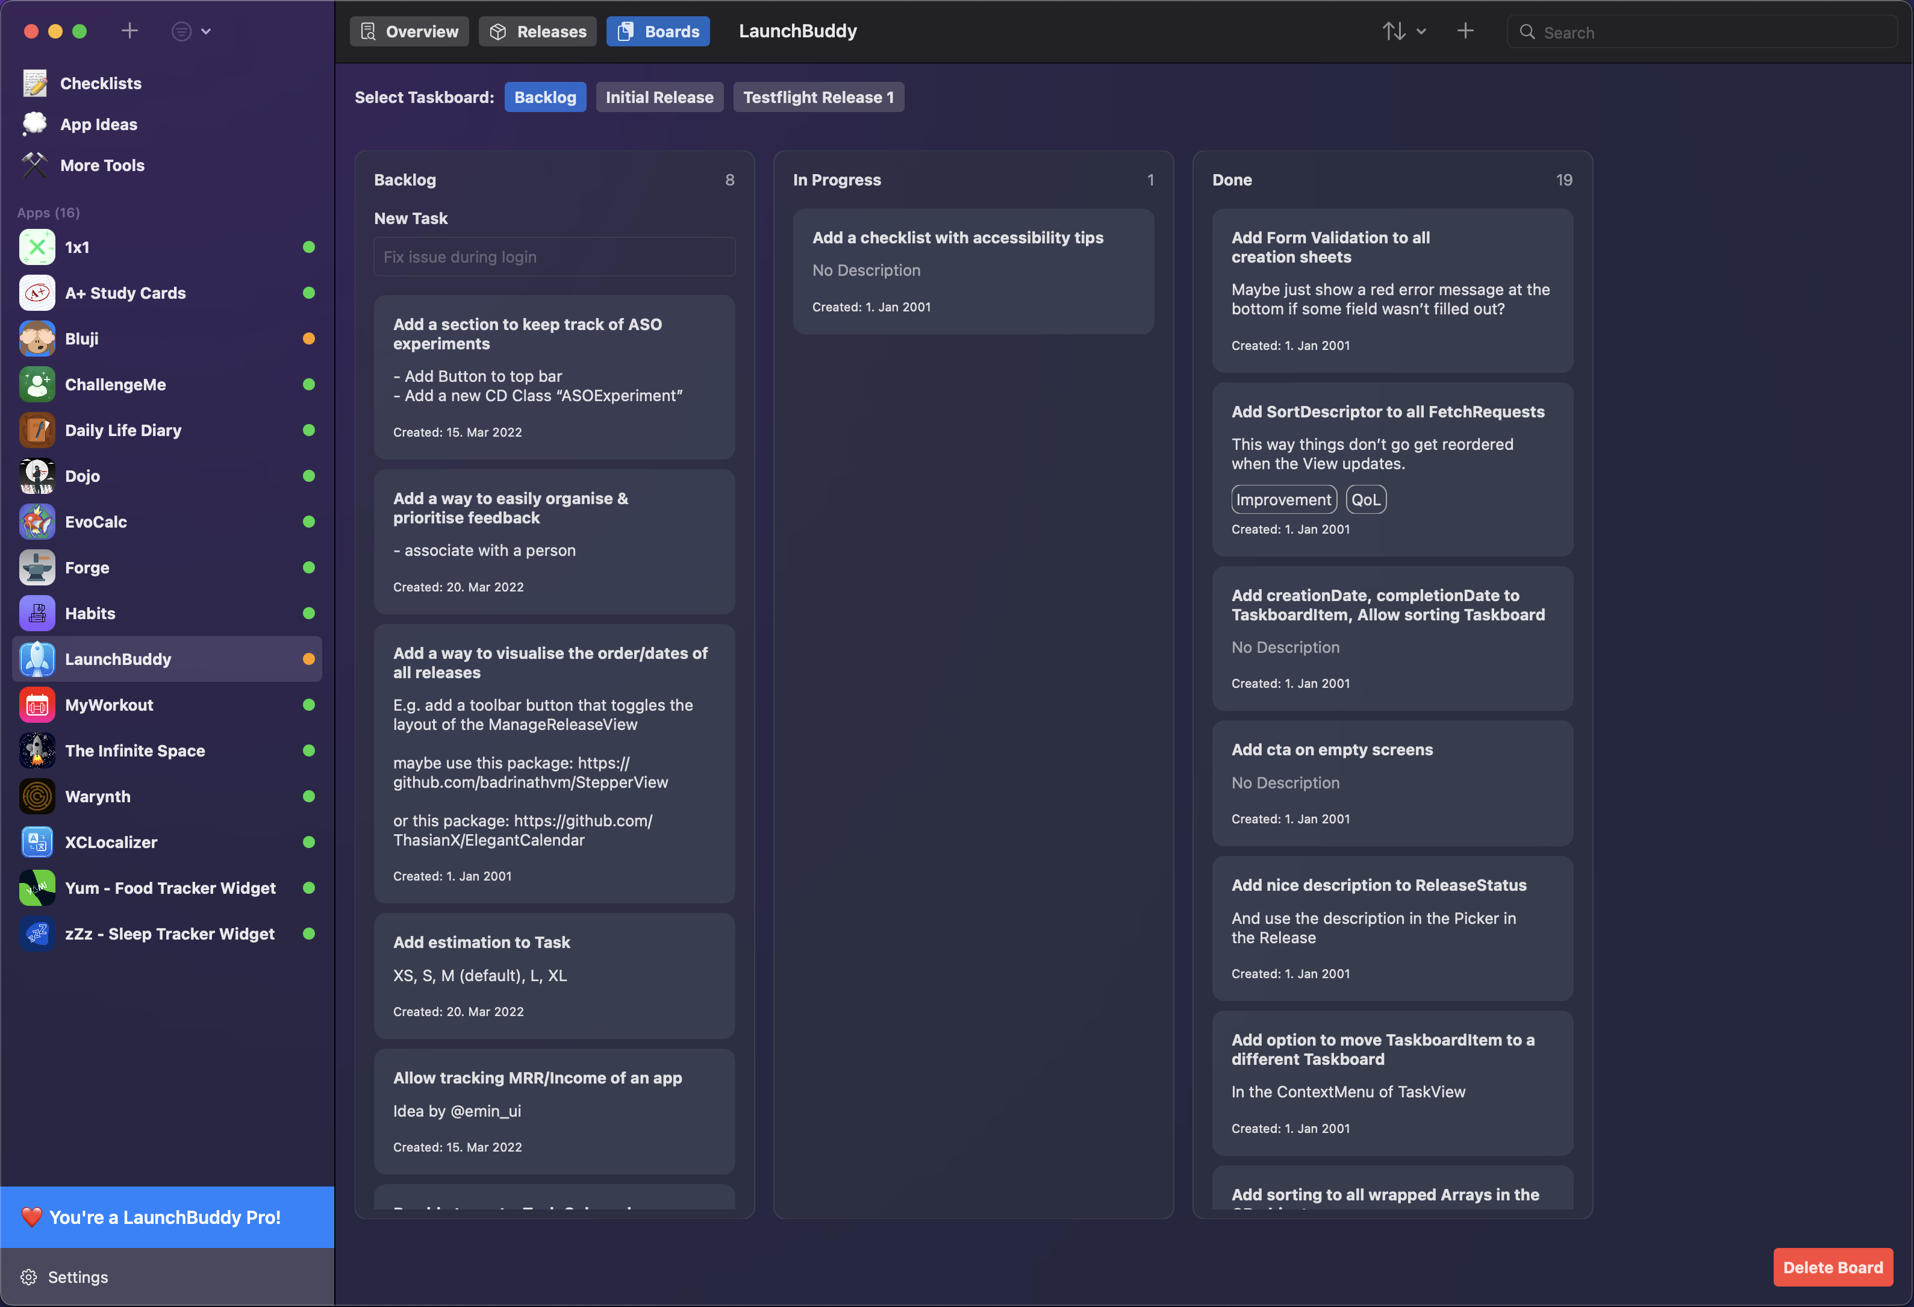The height and width of the screenshot is (1307, 1914).
Task: Click the LaunchBuddy Pro banner
Action: click(x=167, y=1217)
